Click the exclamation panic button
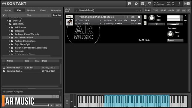Image resolution: width=192 pixels, height=108 pixels. (179, 4)
